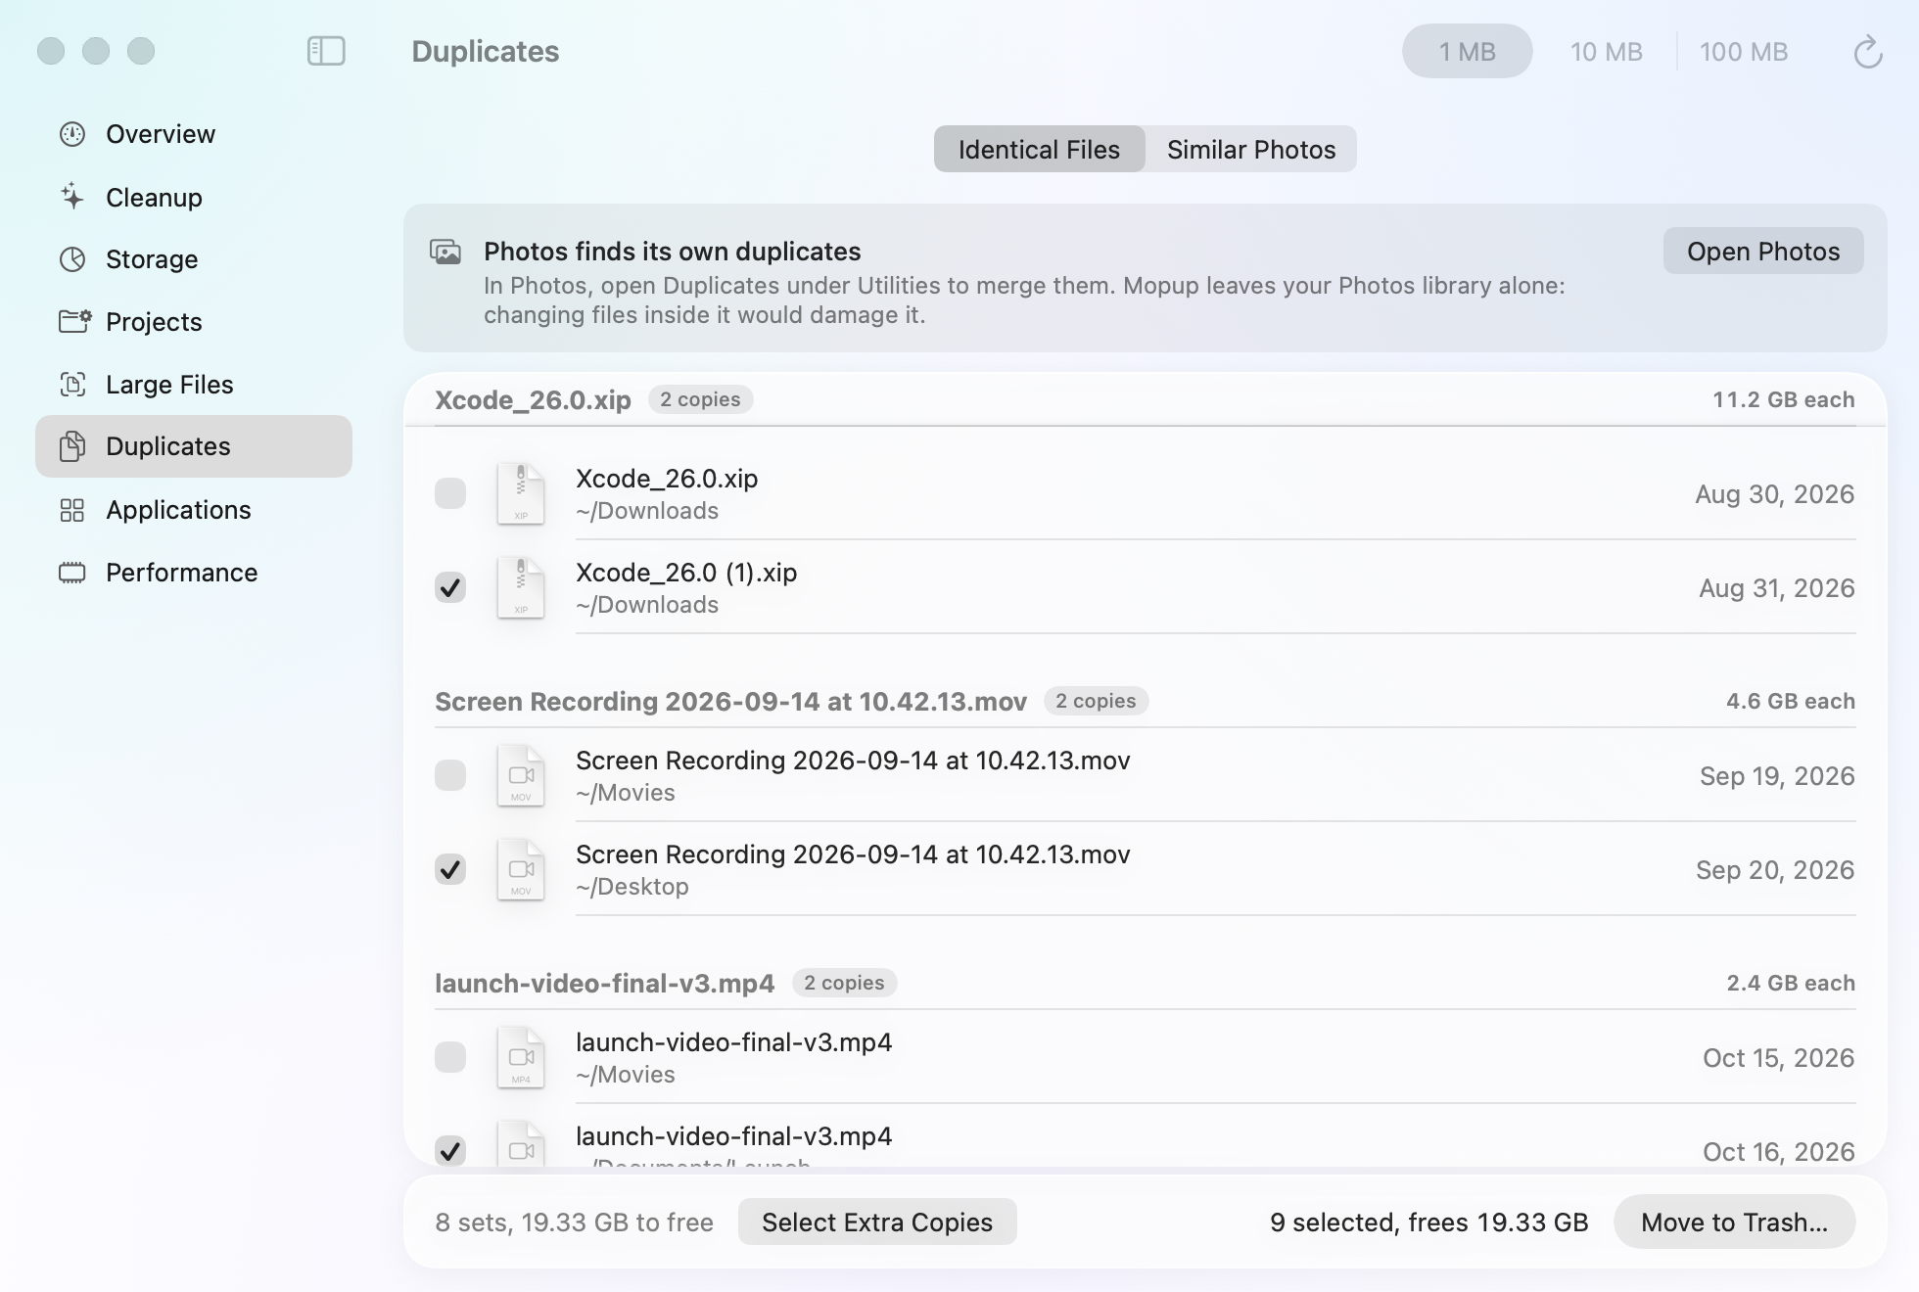
Task: Select the Cleanup sparkle icon
Action: click(x=72, y=197)
